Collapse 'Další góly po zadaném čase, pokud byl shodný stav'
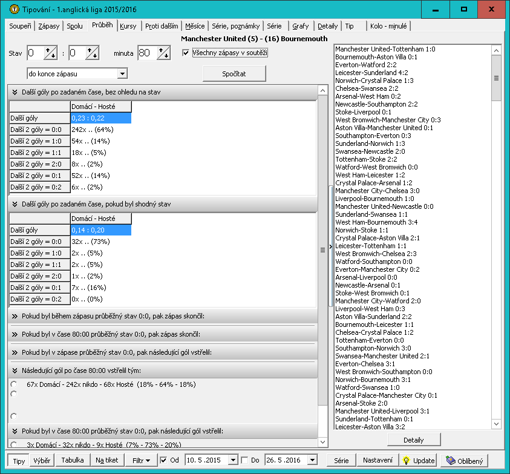The image size is (510, 474). (x=15, y=204)
